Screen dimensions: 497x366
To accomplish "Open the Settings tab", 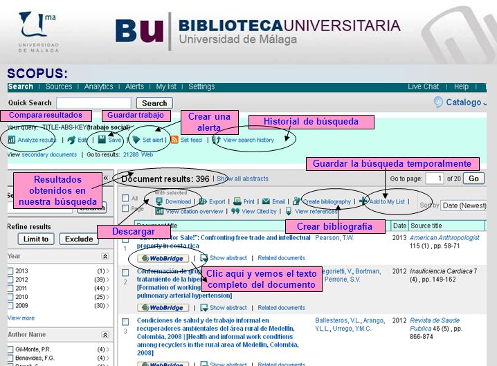I will pyautogui.click(x=201, y=86).
